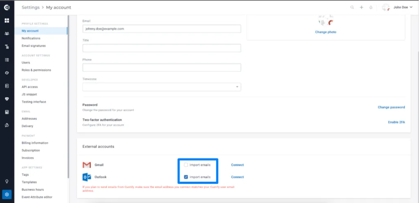Screen dimensions: 419x203
Task: Open Roles & permissions settings
Action: [36, 70]
